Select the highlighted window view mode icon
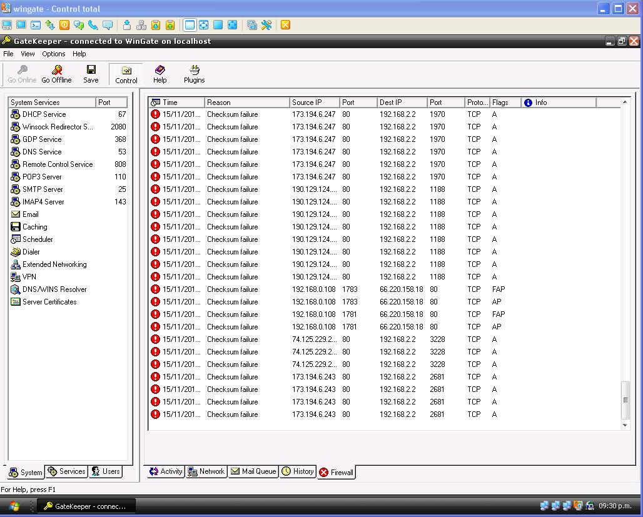 point(190,25)
